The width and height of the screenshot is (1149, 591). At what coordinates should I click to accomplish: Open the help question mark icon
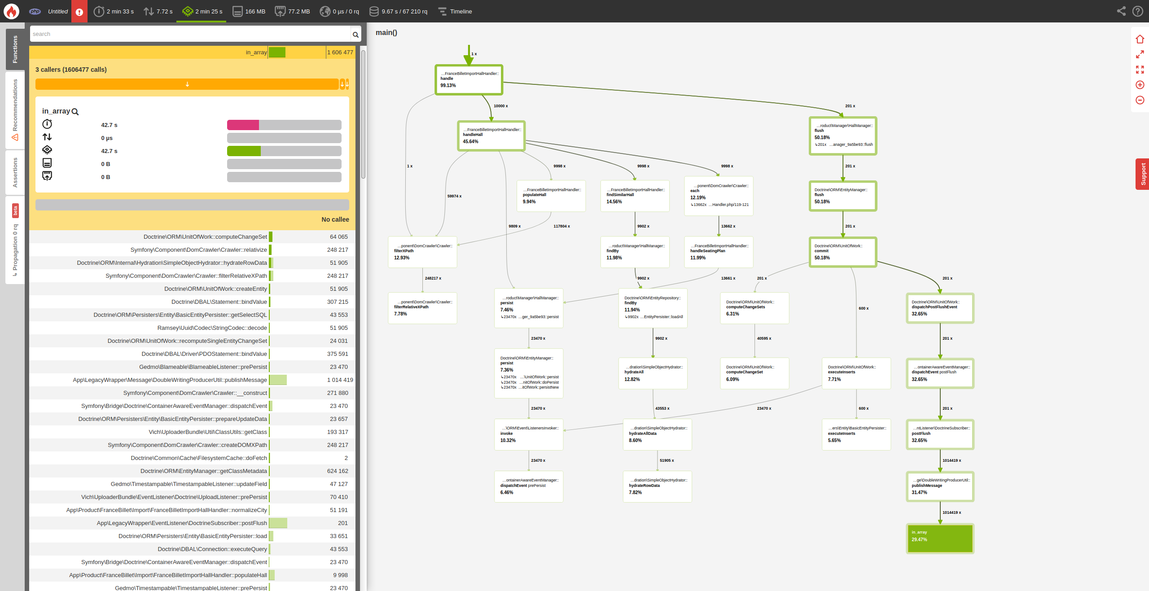click(1138, 11)
